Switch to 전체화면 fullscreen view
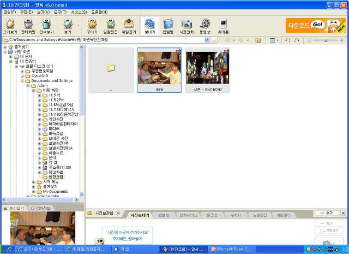 28,26
